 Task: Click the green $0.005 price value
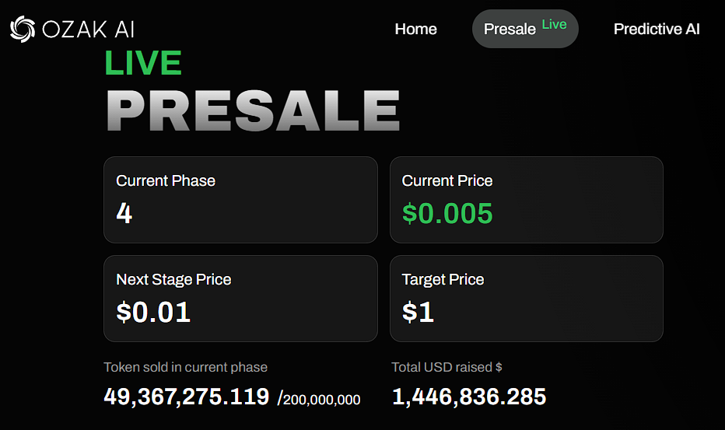[447, 213]
